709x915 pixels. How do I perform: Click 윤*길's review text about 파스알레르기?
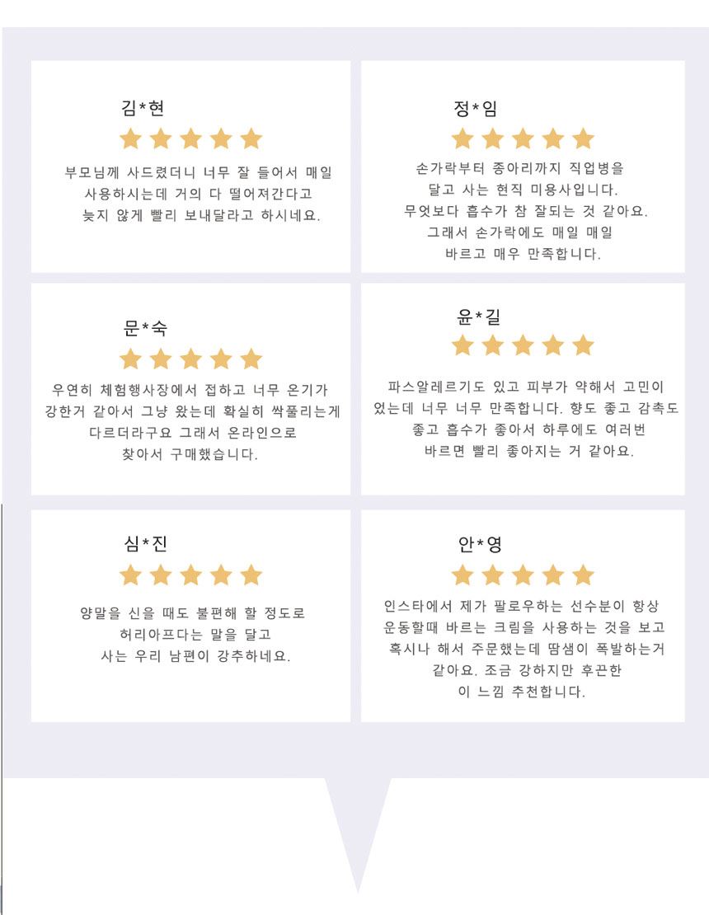(526, 419)
